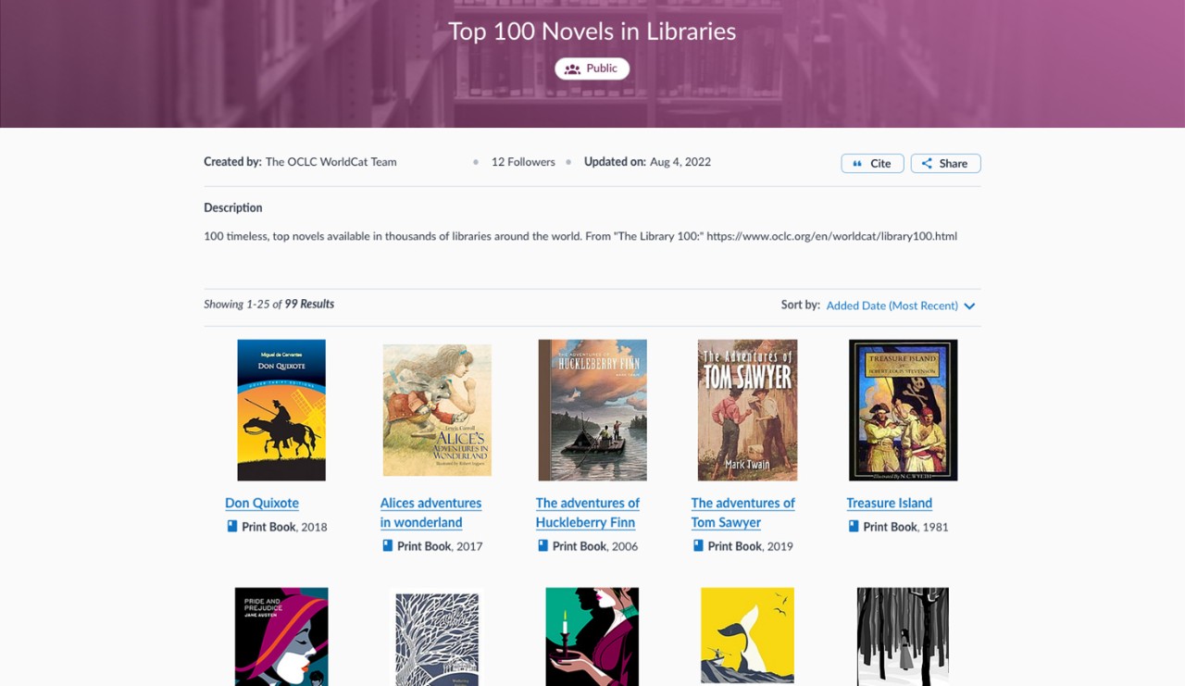The height and width of the screenshot is (686, 1185).
Task: Select the Don Quixote cover thumbnail
Action: pyautogui.click(x=281, y=409)
